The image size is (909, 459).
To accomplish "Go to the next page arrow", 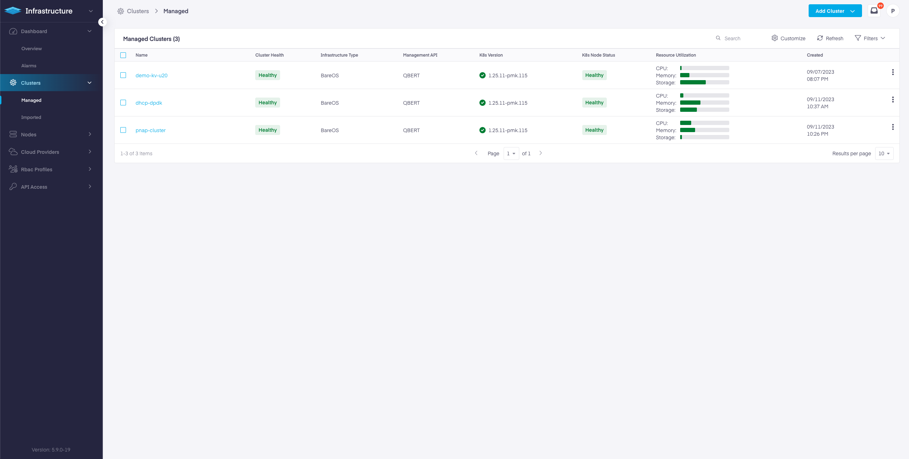I will point(541,153).
